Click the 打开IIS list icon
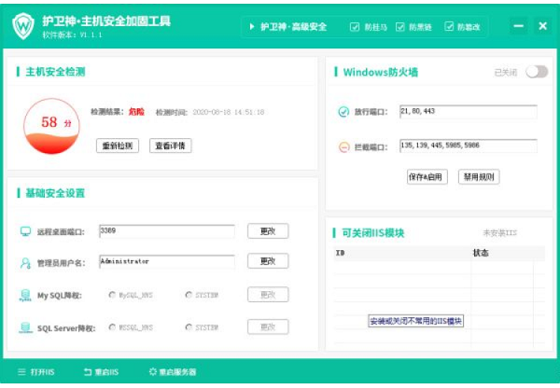This screenshot has height=388, width=560. 21,372
